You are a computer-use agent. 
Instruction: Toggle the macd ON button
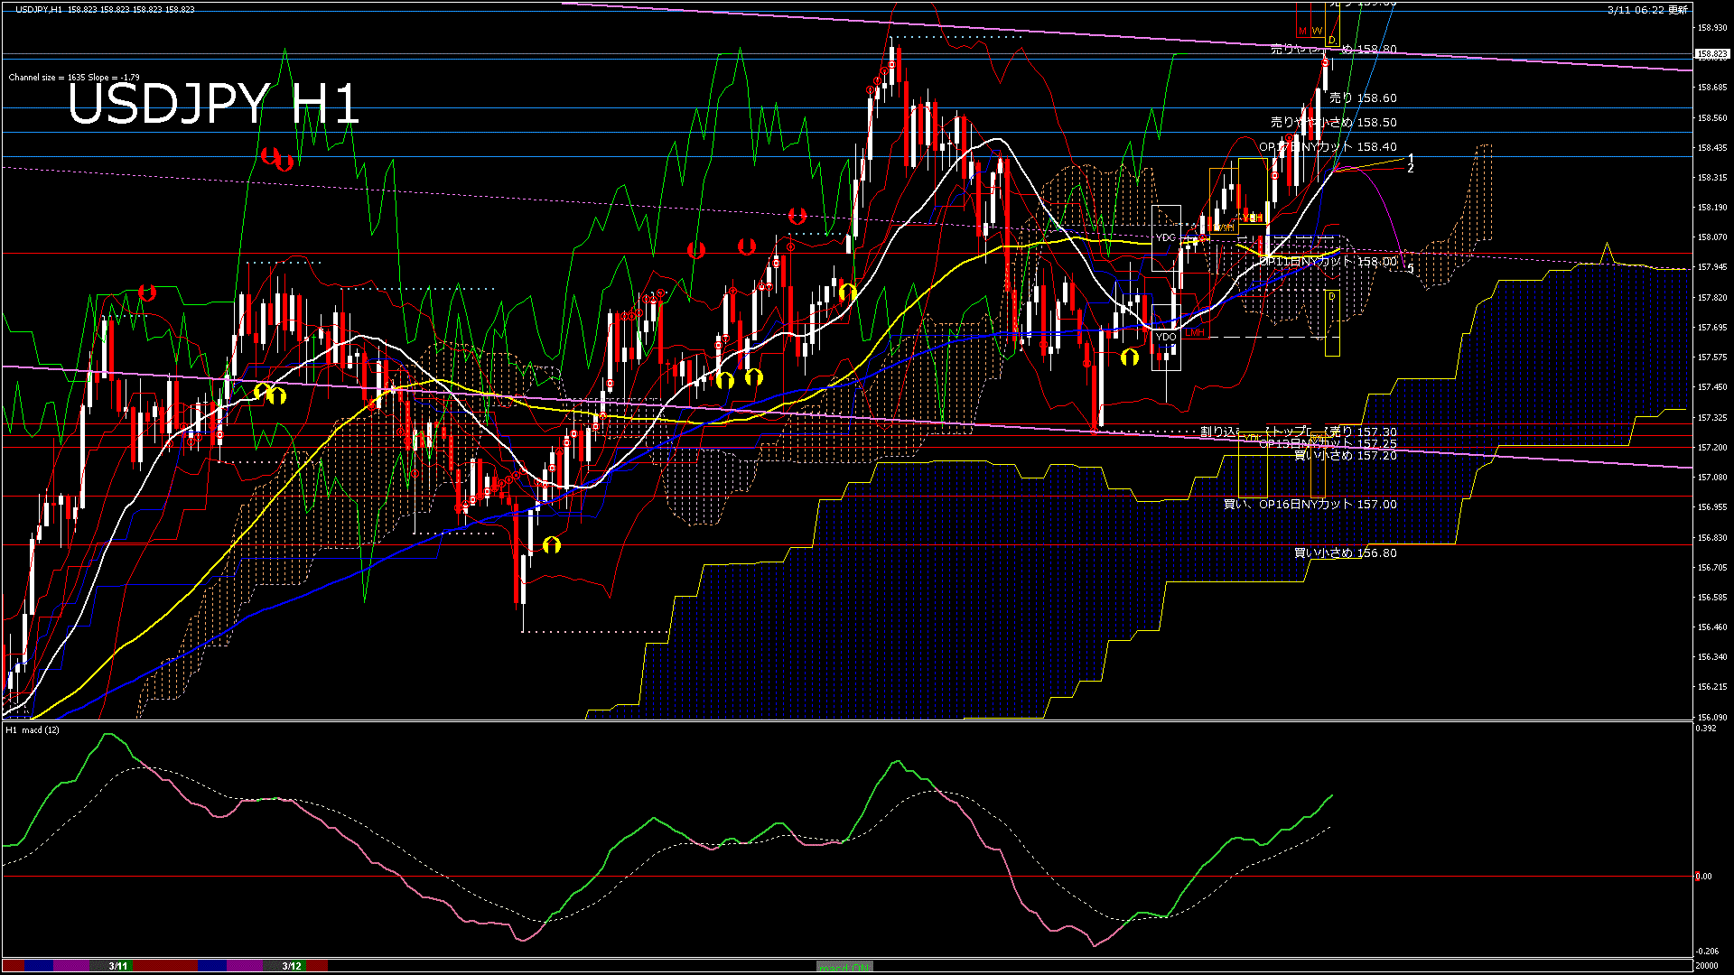(x=844, y=966)
